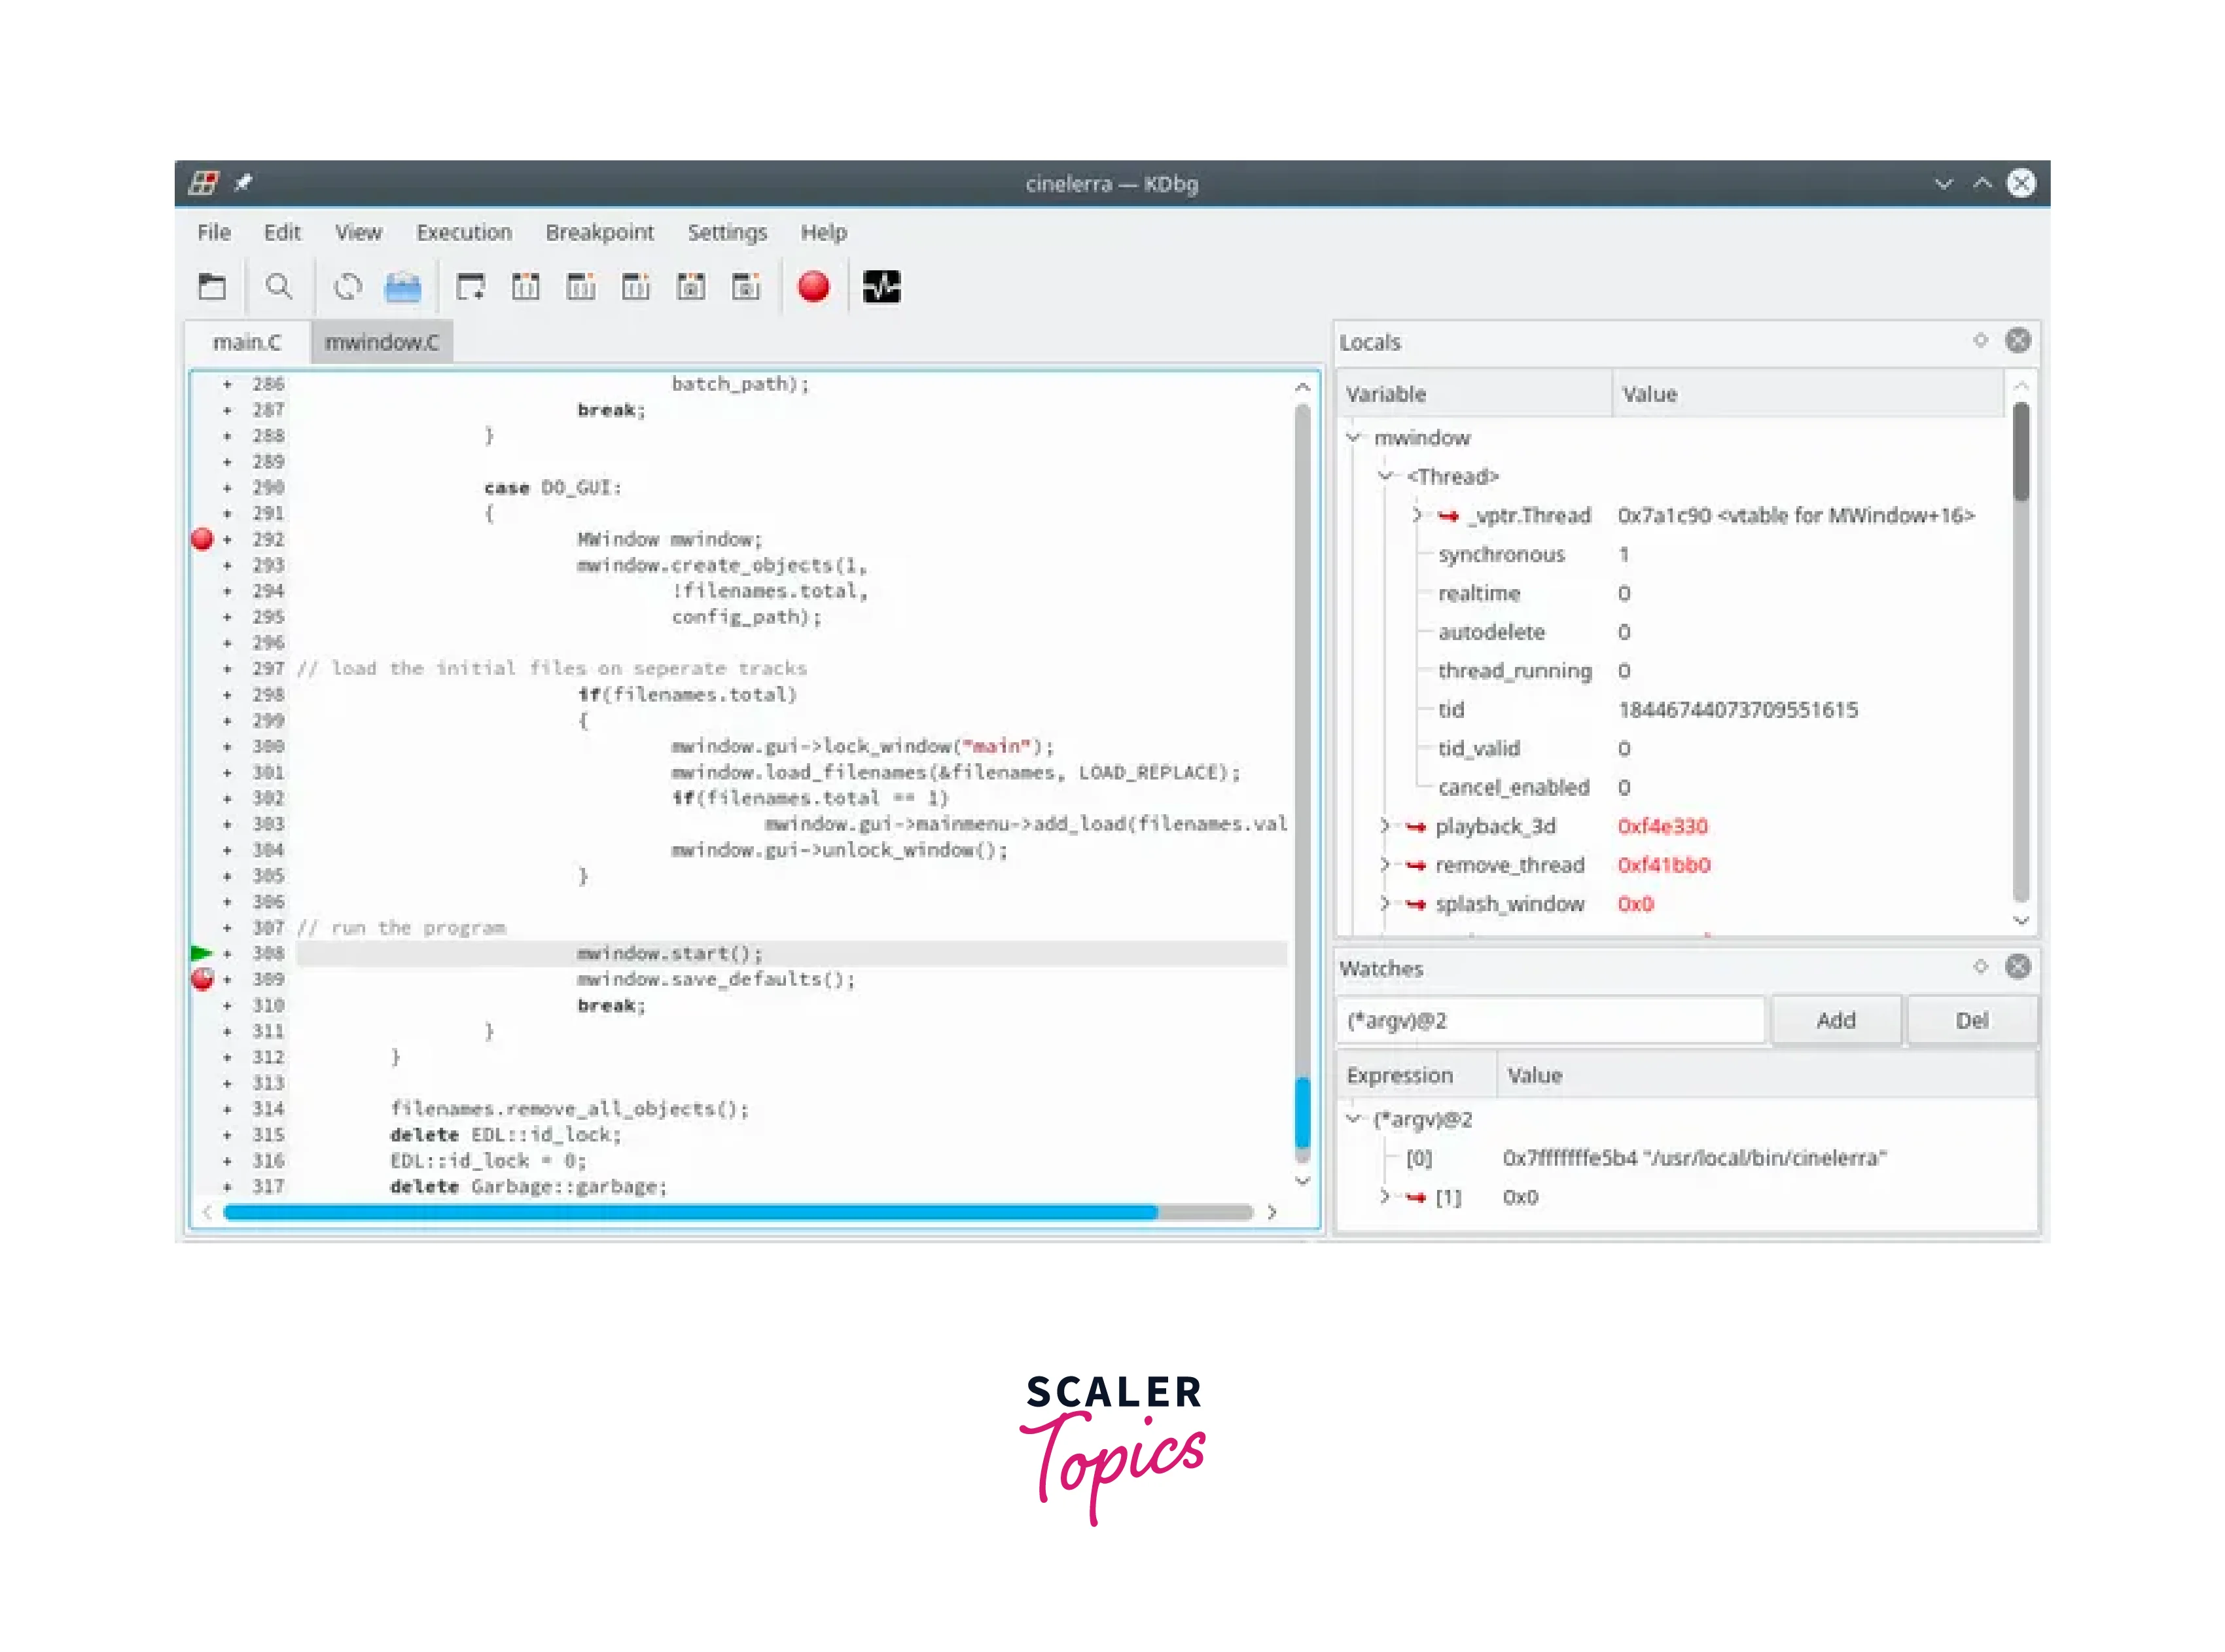Click the Expression column header in Watches

tap(1416, 1075)
